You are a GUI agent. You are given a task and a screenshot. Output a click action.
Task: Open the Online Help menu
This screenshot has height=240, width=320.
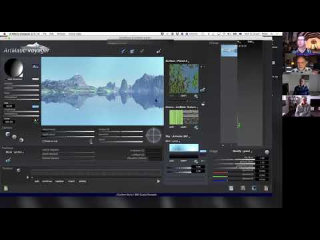(x=75, y=34)
